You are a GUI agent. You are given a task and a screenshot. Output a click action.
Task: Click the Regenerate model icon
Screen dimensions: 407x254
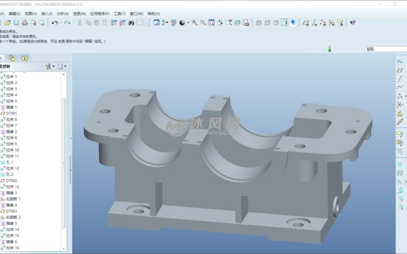114,23
